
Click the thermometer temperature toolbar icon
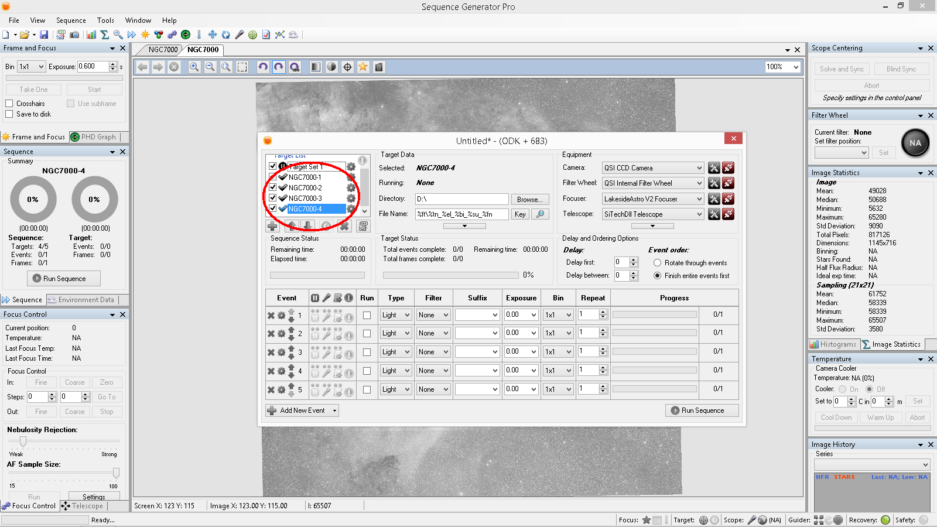coord(199,35)
